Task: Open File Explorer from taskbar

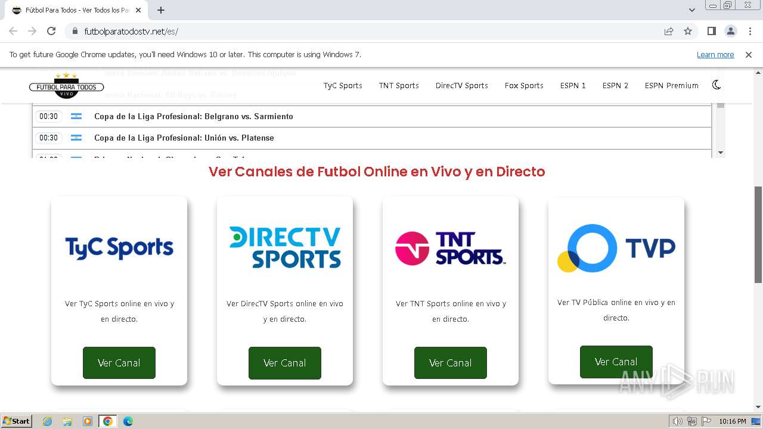Action: (67, 421)
